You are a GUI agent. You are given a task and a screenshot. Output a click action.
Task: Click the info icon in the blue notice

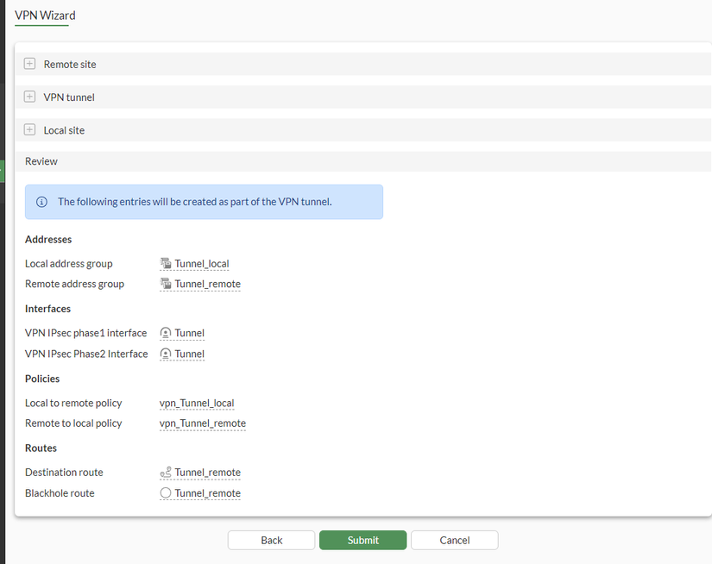tap(41, 202)
